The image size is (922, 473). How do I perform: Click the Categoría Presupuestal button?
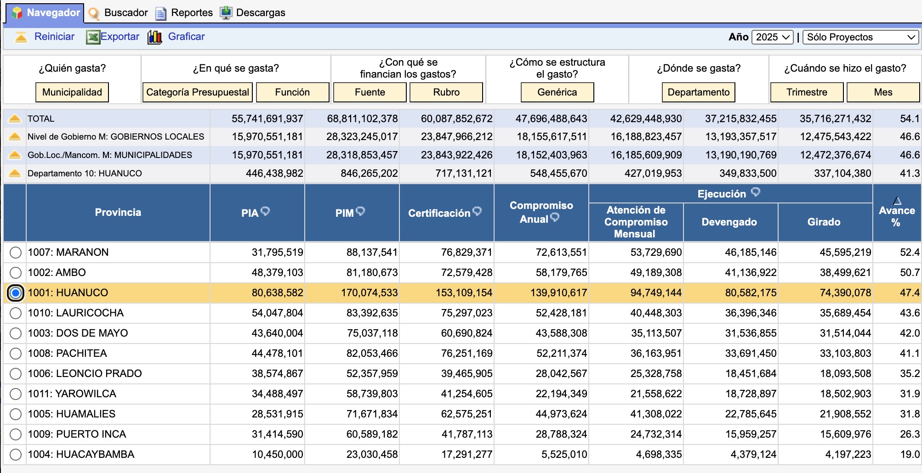coord(198,92)
